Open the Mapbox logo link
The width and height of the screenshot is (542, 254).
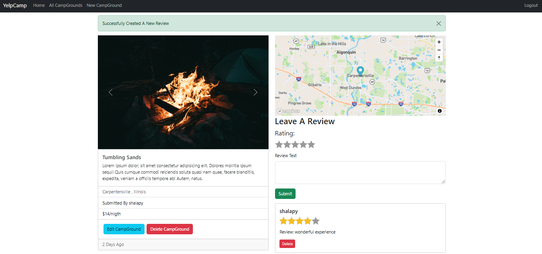(x=288, y=111)
